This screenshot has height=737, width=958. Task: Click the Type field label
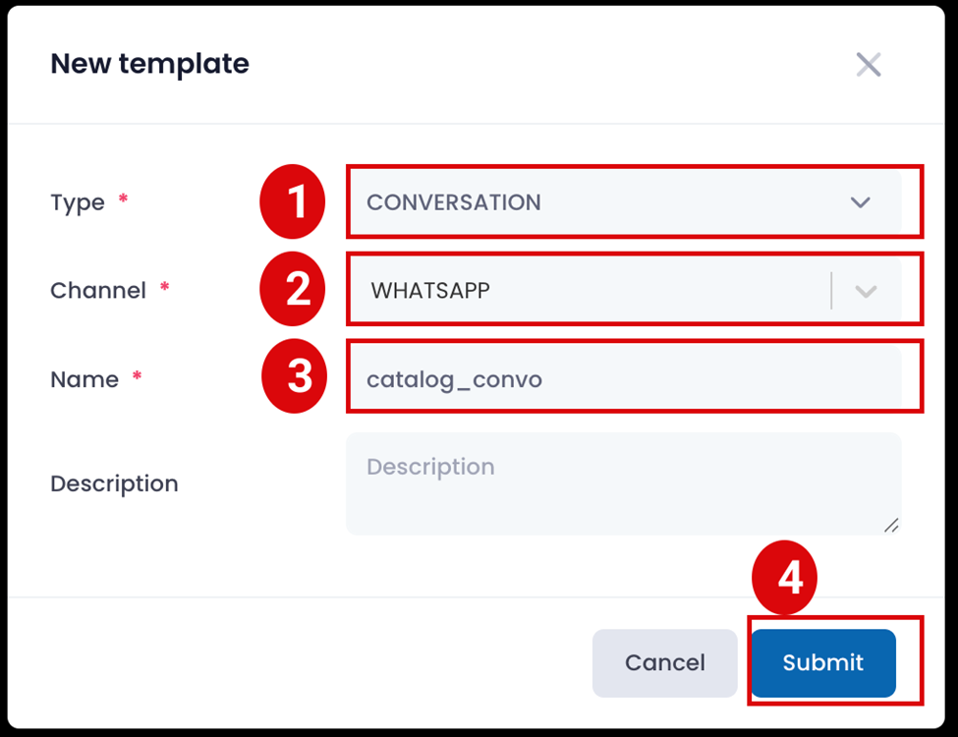pyautogui.click(x=78, y=202)
